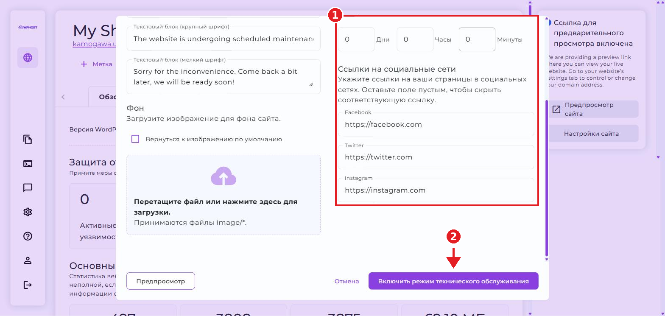The width and height of the screenshot is (665, 316).
Task: Click 'Включить режим технического обслуживания' button
Action: tap(453, 281)
